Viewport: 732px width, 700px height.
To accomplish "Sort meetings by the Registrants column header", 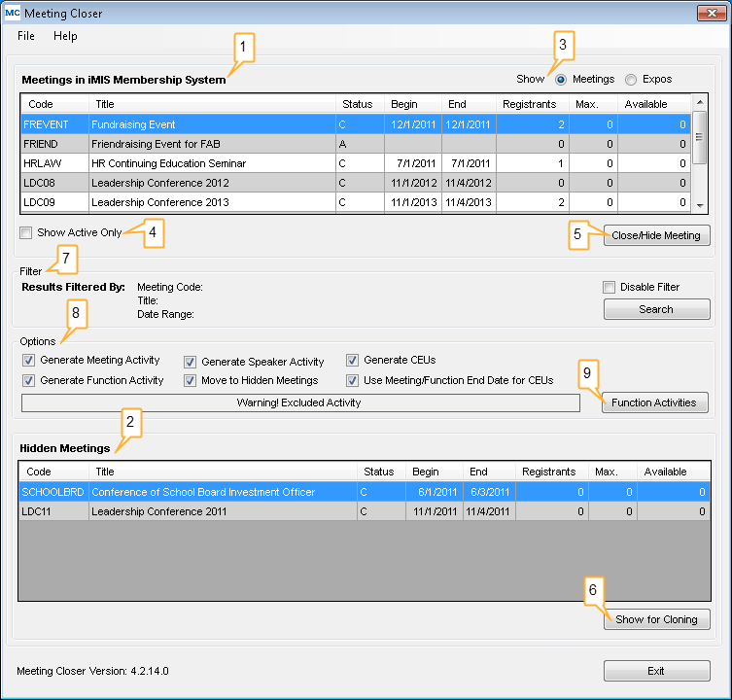I will [529, 104].
